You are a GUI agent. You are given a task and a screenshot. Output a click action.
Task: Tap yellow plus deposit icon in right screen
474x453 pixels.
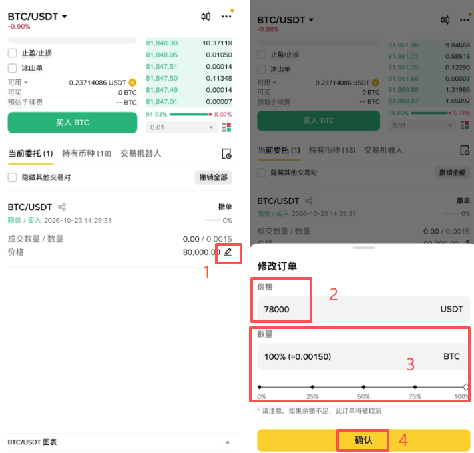[x=375, y=83]
